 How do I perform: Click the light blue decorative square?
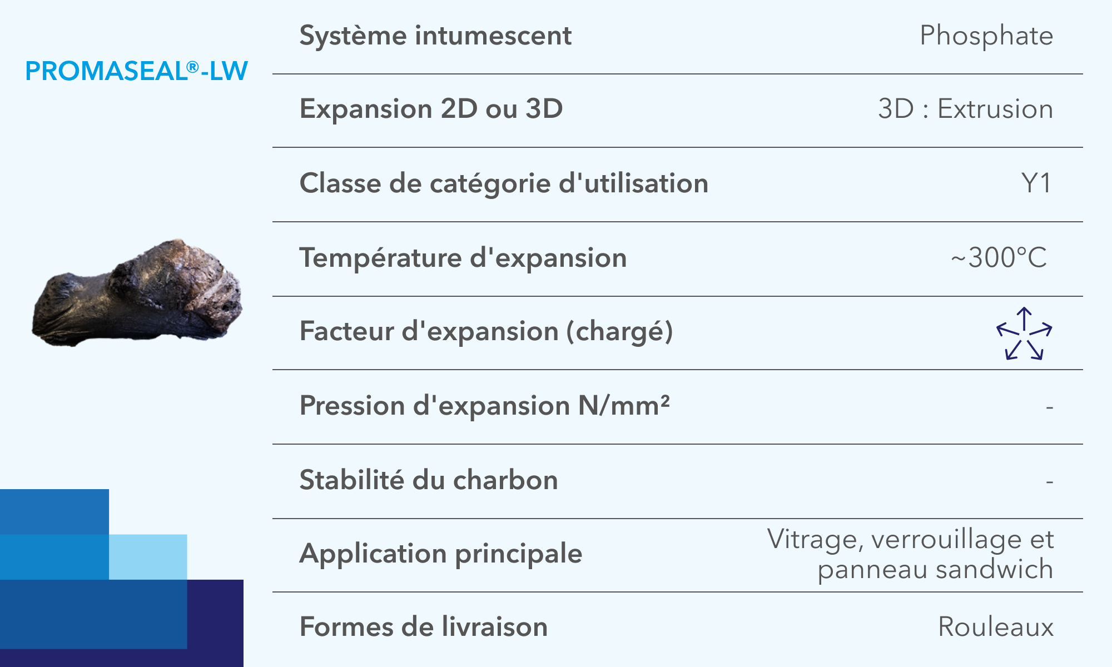point(148,557)
